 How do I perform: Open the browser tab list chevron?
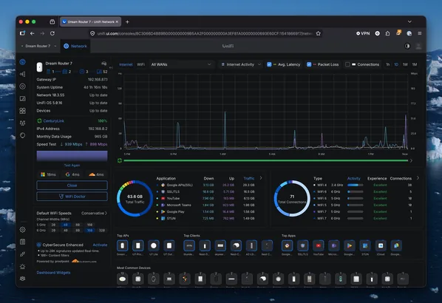point(409,21)
